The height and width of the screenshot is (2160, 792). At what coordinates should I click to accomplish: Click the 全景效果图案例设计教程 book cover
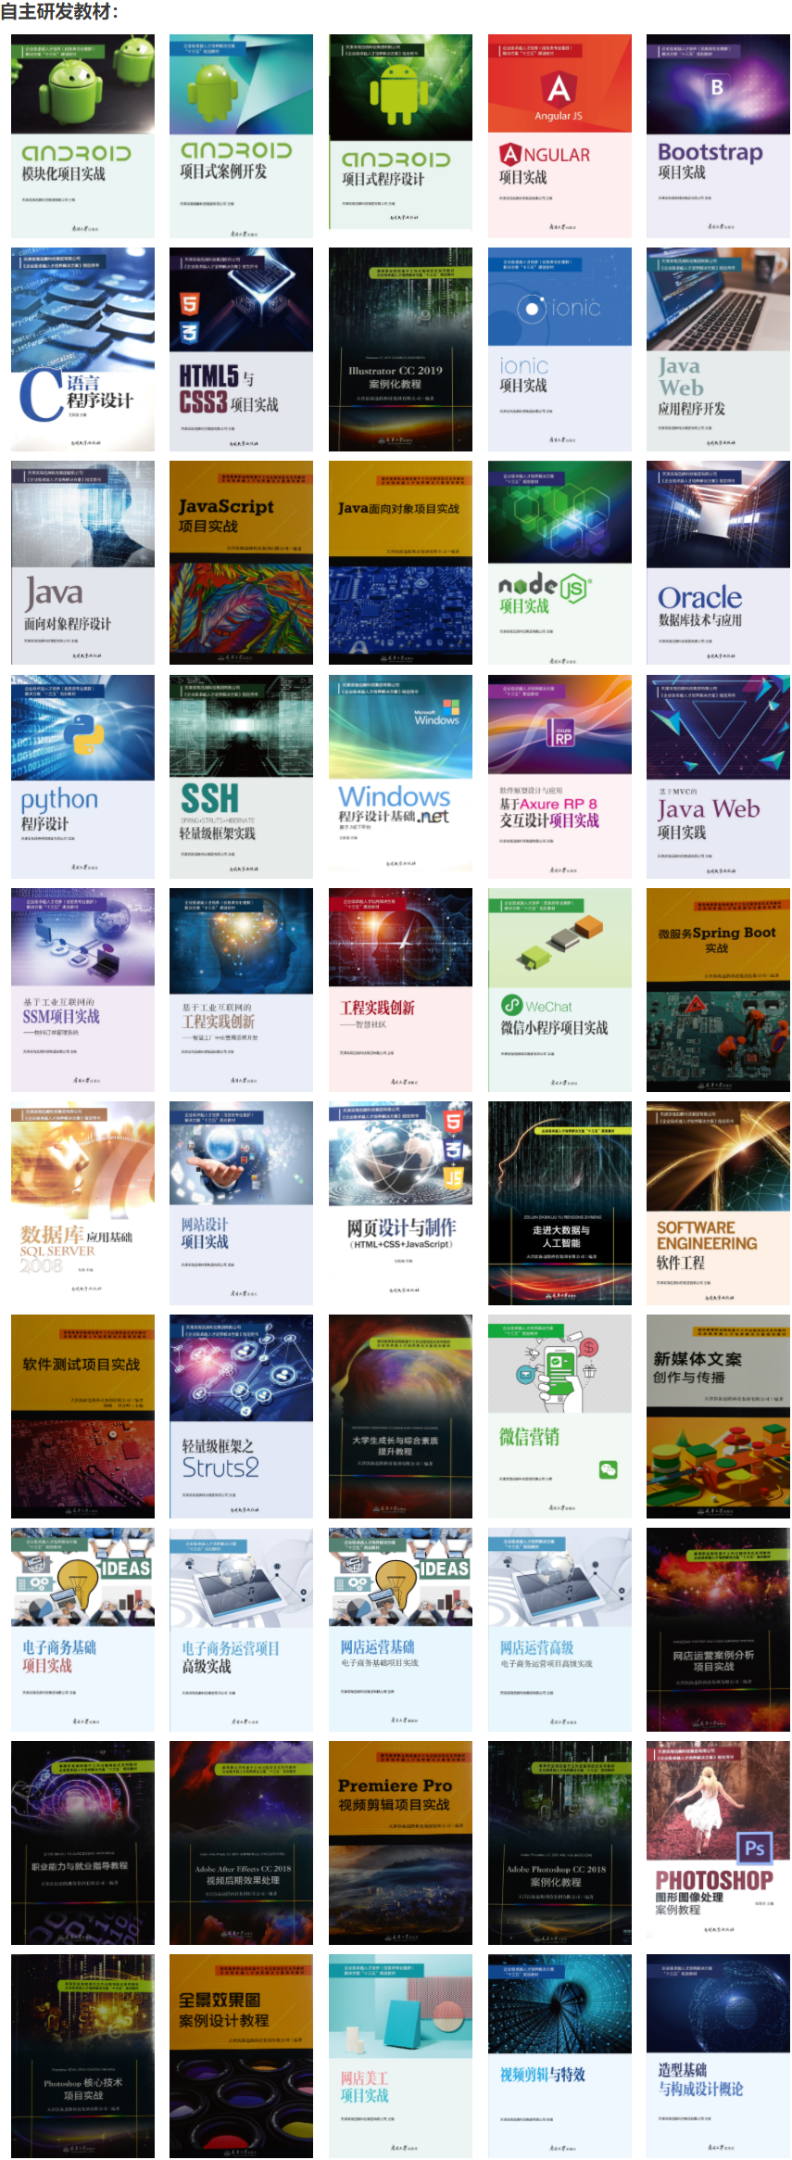tap(241, 2056)
